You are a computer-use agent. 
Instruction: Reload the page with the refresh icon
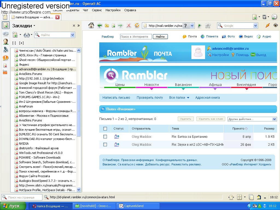click(x=137, y=25)
